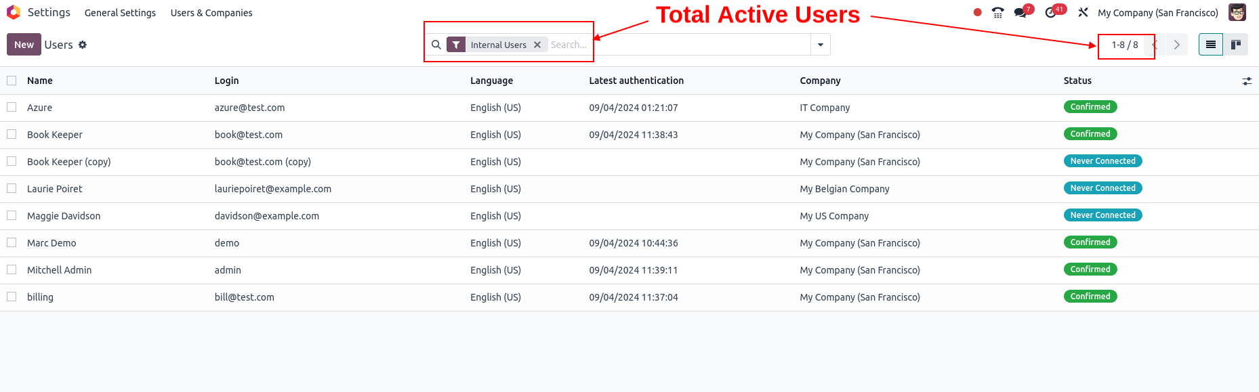Open the company switcher My Company (San Francisco)

coord(1158,13)
